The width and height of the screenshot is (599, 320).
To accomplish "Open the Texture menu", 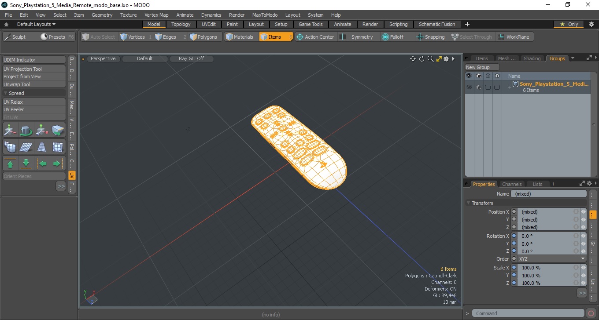I will point(128,15).
